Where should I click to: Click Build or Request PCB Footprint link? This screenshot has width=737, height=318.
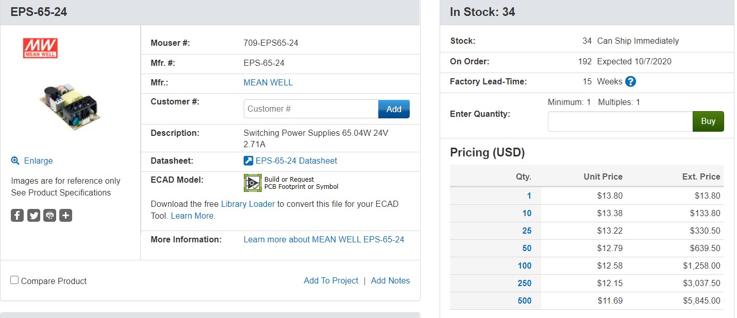[x=301, y=183]
